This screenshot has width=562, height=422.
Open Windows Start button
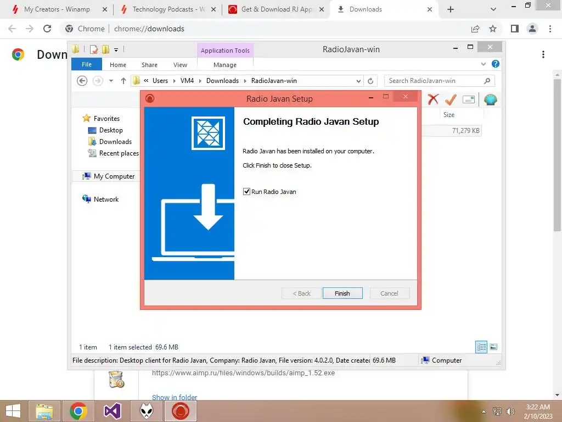[x=13, y=411]
